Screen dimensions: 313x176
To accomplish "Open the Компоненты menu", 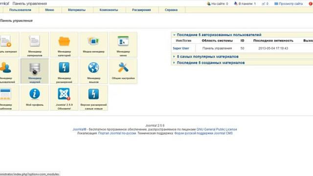I will point(109,10).
